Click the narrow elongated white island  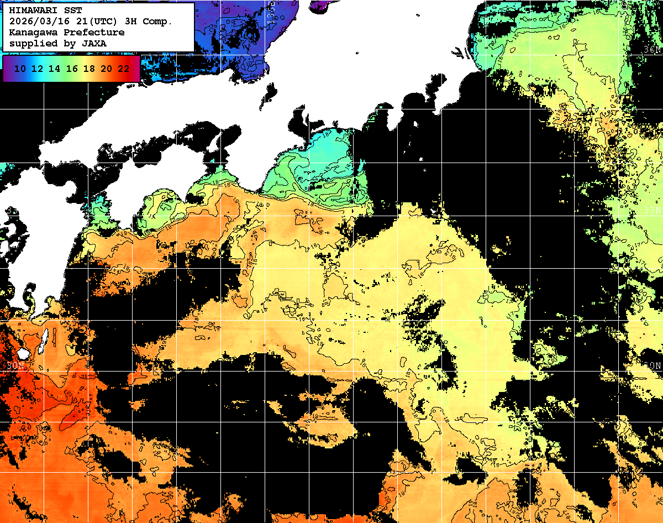coord(44,341)
